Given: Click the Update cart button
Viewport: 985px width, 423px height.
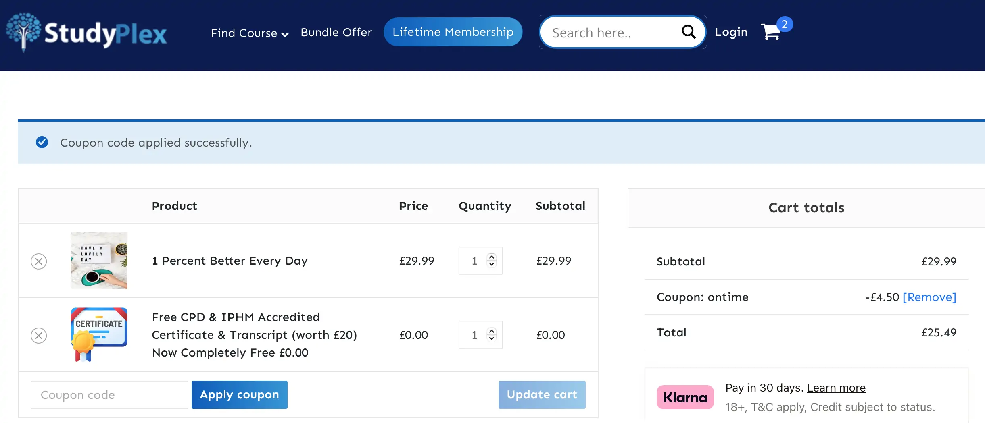Looking at the screenshot, I should (542, 395).
